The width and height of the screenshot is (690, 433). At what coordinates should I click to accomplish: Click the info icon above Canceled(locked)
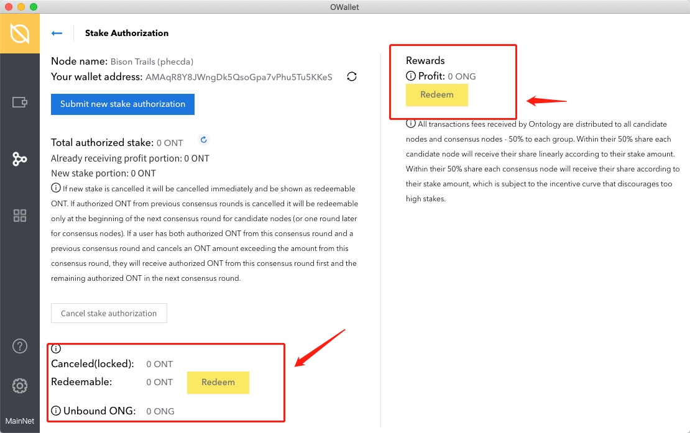tap(56, 349)
